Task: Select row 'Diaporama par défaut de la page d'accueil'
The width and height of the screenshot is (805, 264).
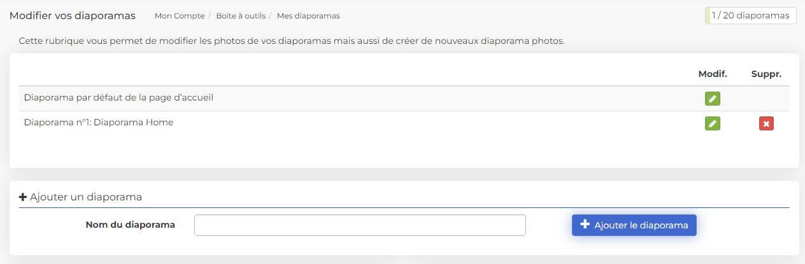Action: (x=404, y=99)
